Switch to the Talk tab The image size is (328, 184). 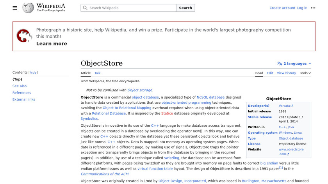coord(97,73)
